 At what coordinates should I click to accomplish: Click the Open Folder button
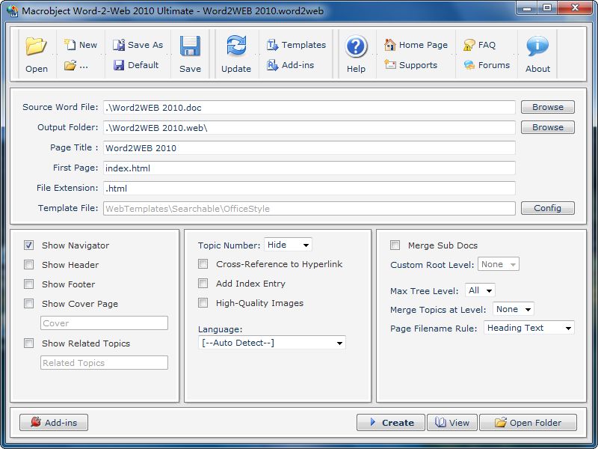point(528,422)
